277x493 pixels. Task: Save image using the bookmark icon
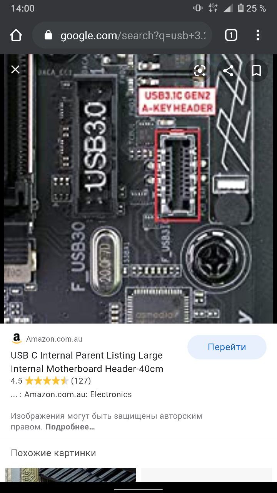(x=256, y=70)
